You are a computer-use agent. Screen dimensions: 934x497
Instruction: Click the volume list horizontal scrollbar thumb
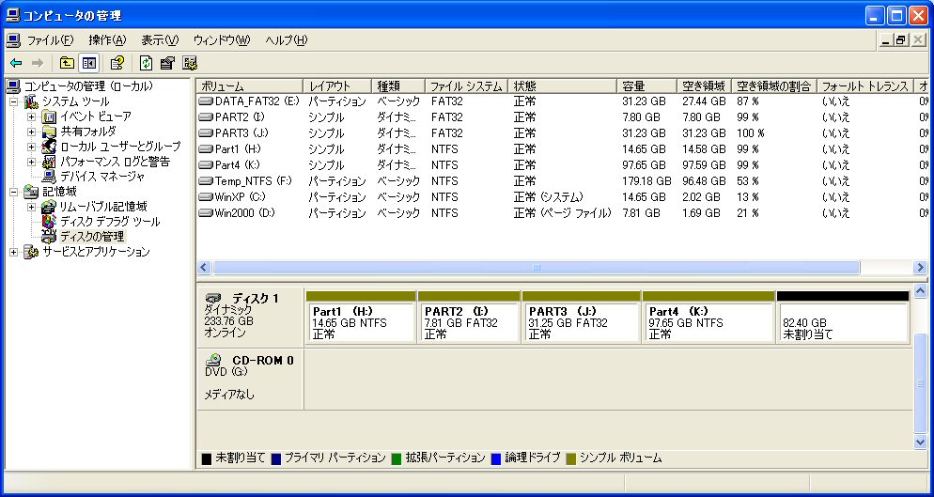tap(537, 268)
